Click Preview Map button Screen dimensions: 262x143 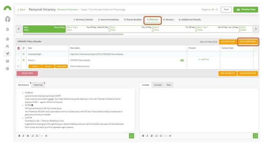(246, 9)
